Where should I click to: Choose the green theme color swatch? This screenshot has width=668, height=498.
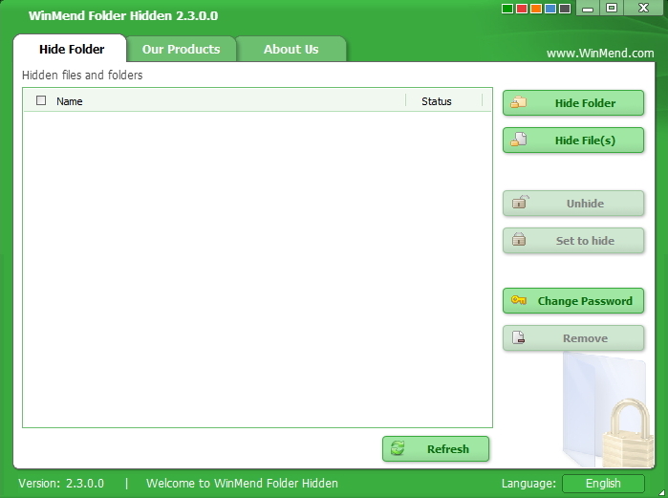pos(506,9)
